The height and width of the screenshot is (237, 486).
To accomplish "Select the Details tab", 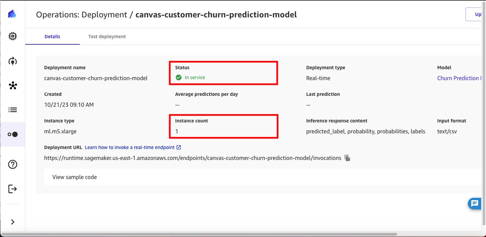I will tap(52, 36).
